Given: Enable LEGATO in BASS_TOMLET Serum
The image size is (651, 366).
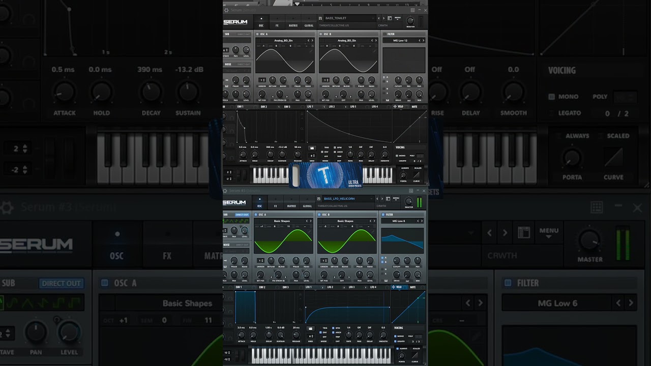Looking at the screenshot, I should coord(397,161).
